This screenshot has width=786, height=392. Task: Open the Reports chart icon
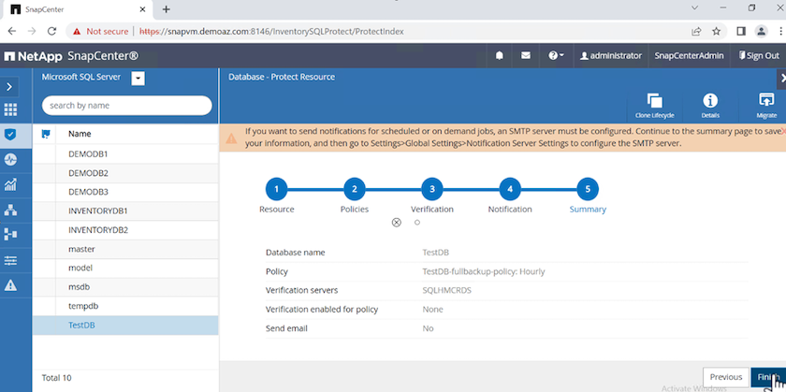(x=10, y=184)
